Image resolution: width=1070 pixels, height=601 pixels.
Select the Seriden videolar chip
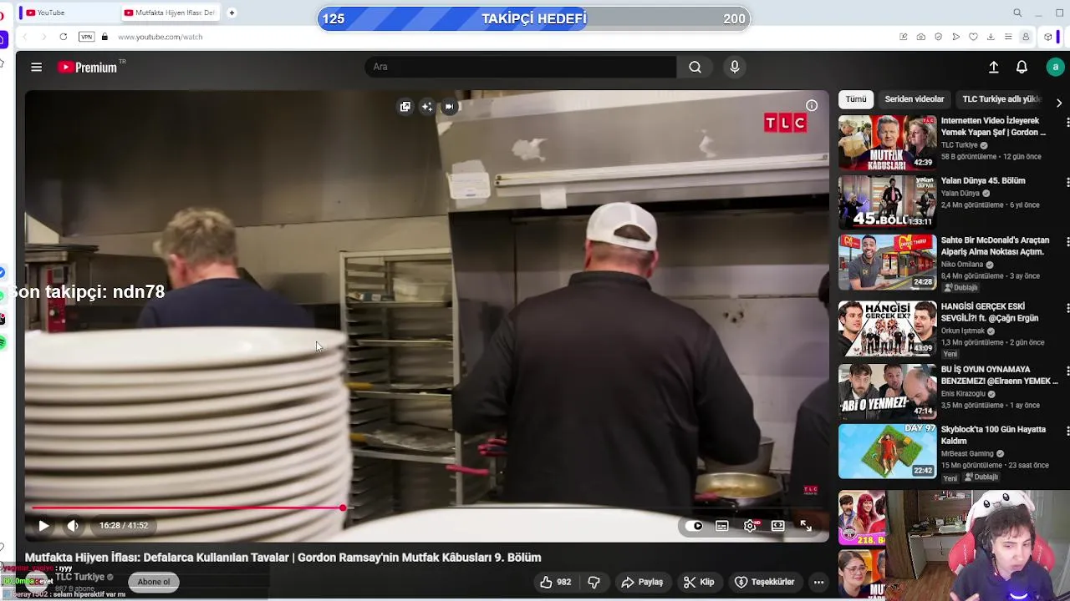click(915, 99)
